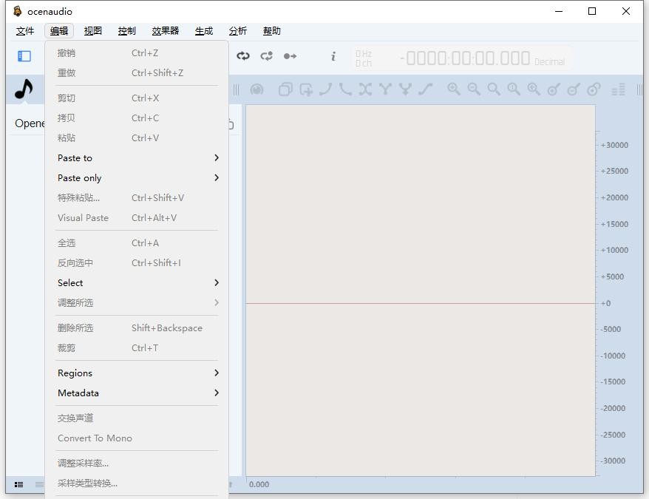Click the vertical zoom in icon
The width and height of the screenshot is (649, 499).
point(554,89)
